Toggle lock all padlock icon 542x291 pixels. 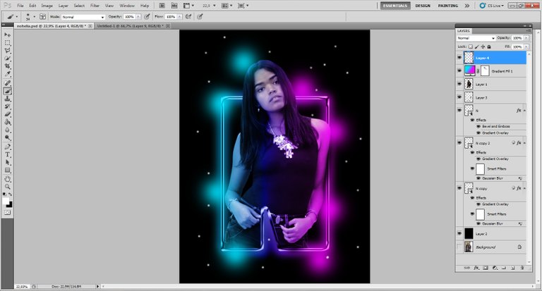[x=489, y=47]
